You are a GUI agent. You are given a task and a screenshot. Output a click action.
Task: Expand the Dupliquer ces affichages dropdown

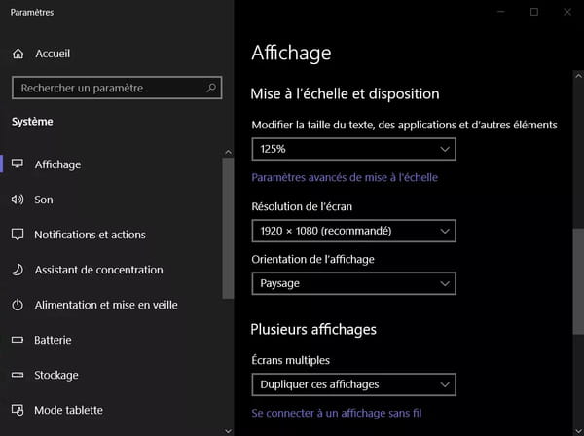click(353, 384)
